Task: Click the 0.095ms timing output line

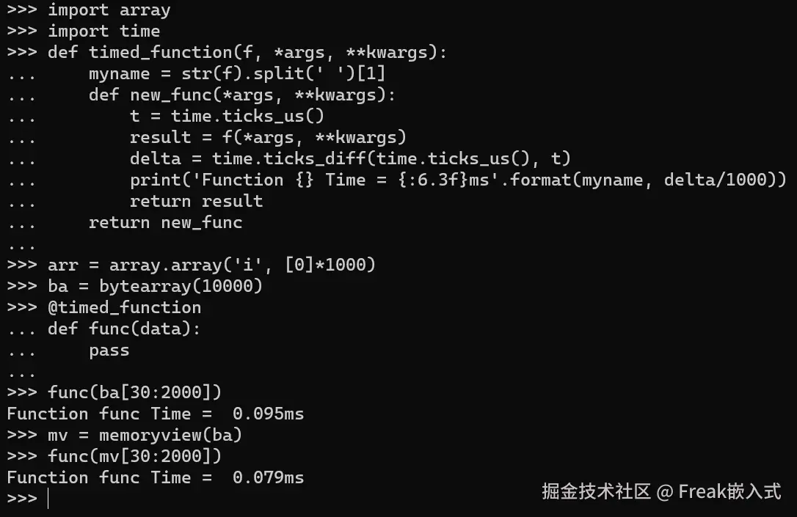Action: (x=156, y=414)
